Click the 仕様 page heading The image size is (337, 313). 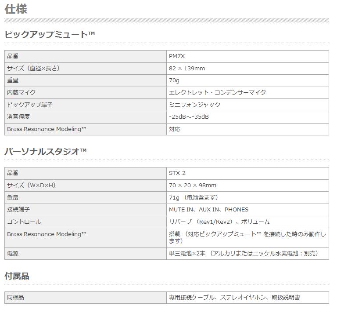[x=16, y=9]
